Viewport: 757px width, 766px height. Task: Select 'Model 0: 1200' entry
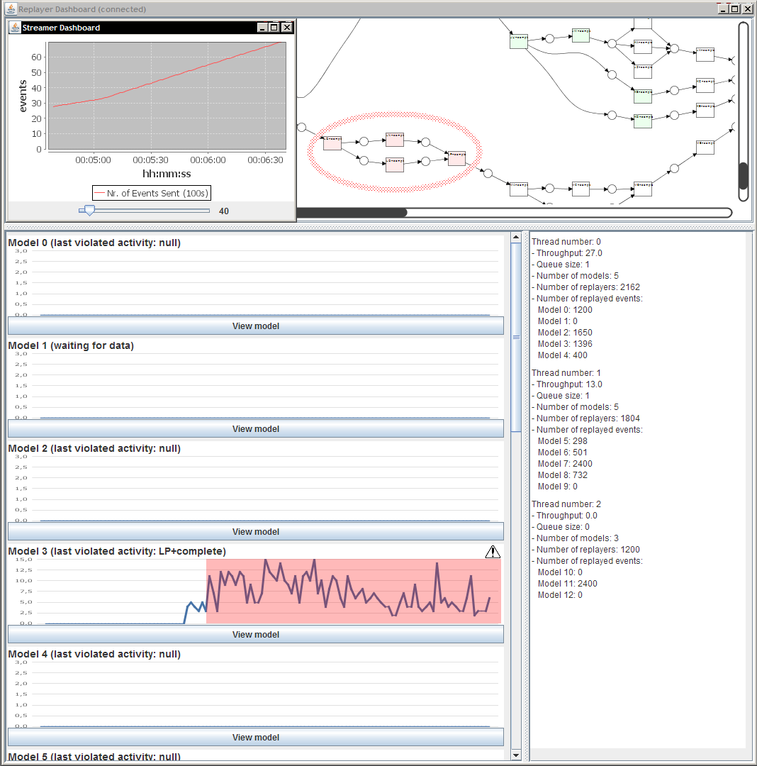565,310
